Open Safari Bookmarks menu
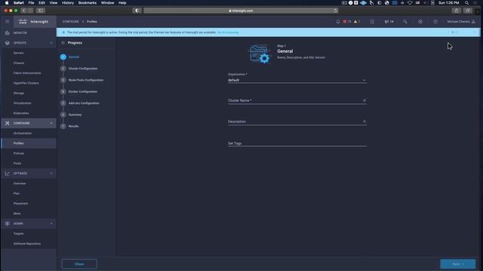This screenshot has height=271, width=483. (88, 3)
